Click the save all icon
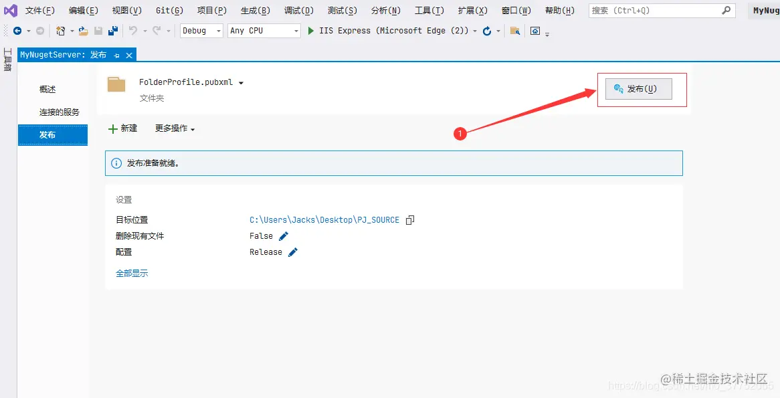The image size is (780, 398). tap(113, 31)
